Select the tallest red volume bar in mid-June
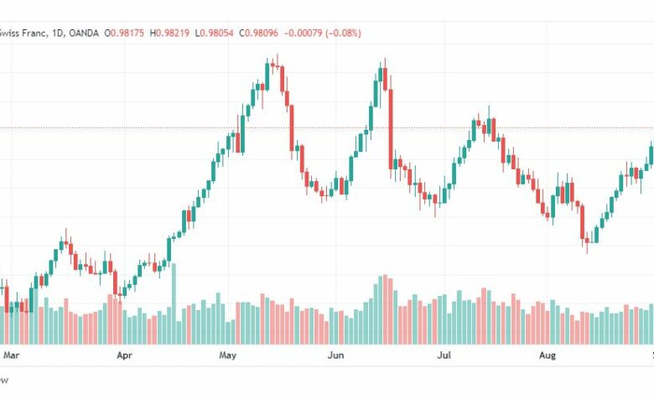The image size is (654, 394). pyautogui.click(x=386, y=309)
